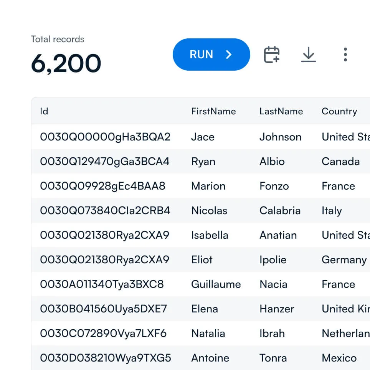
Task: Sort results by the Id column
Action: coord(44,111)
